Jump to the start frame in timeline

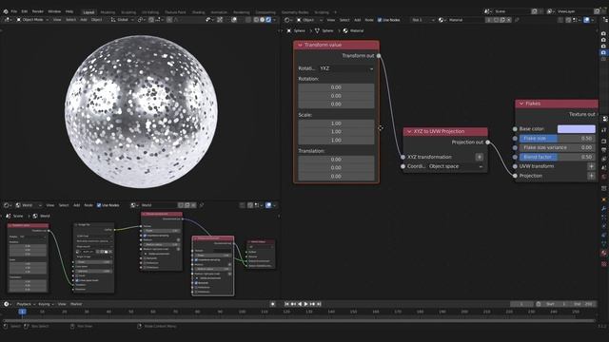coord(286,304)
